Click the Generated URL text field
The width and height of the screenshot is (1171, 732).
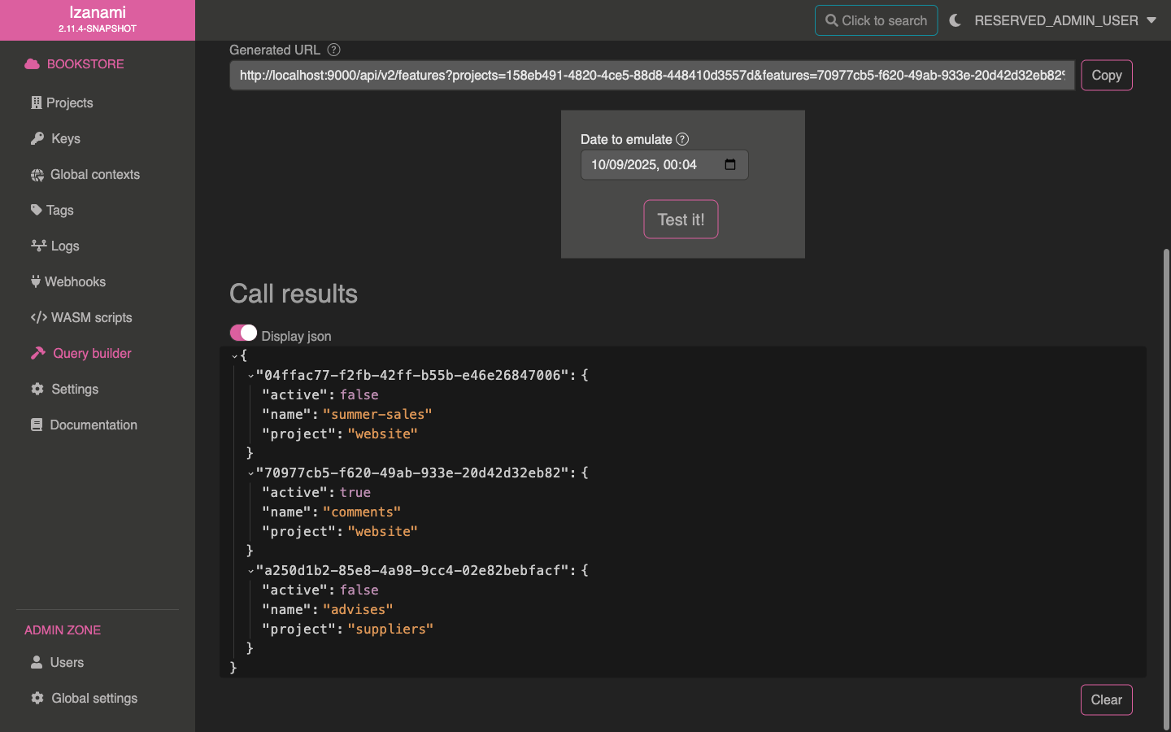pos(651,75)
